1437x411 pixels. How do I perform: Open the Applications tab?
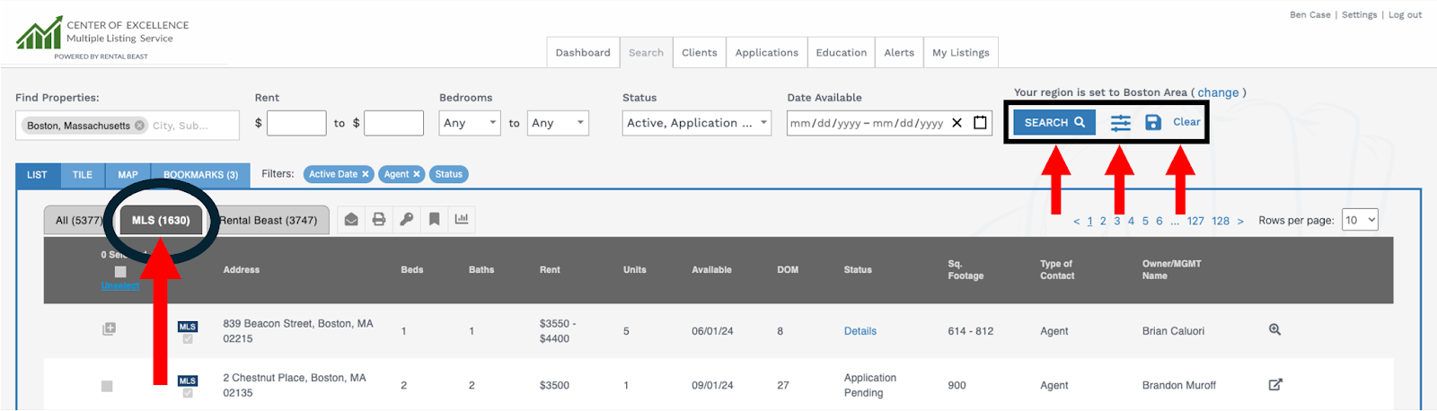click(x=767, y=52)
